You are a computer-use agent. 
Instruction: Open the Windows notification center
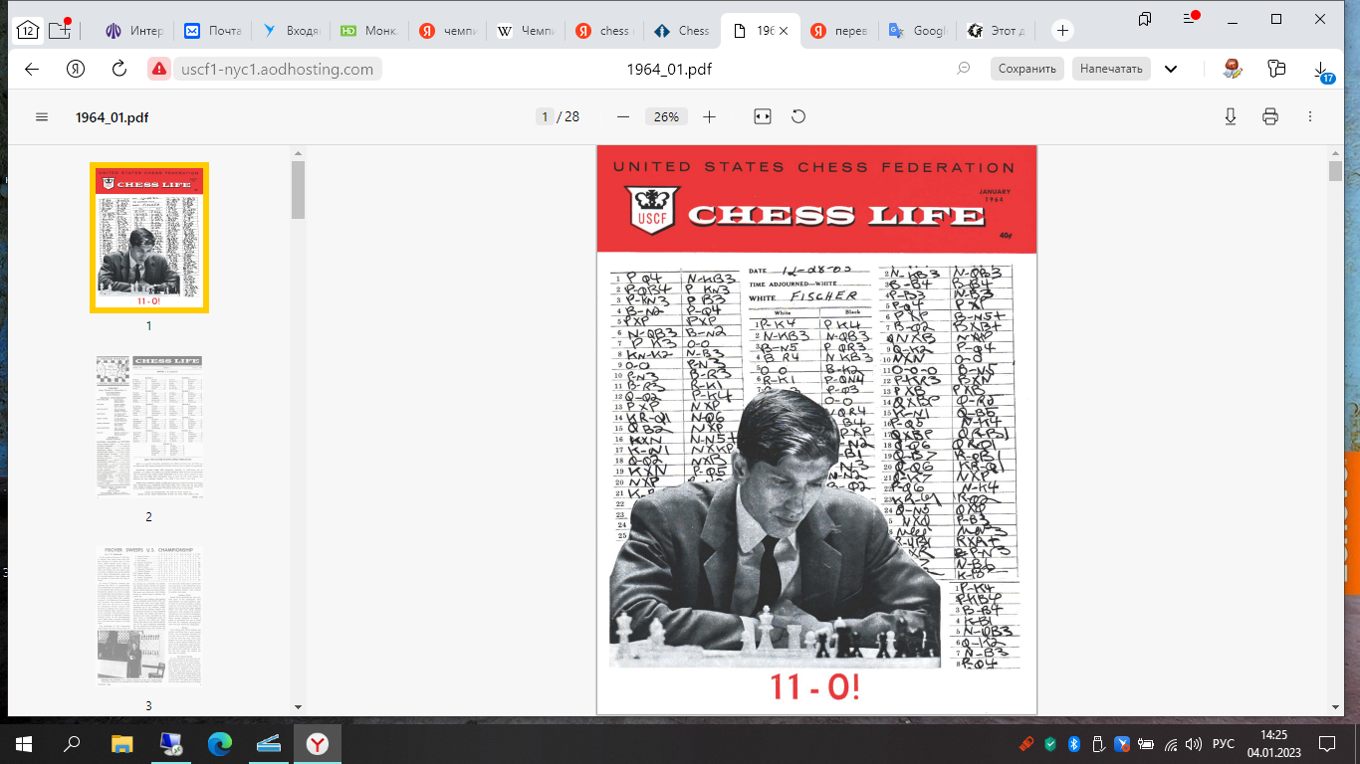[1327, 743]
